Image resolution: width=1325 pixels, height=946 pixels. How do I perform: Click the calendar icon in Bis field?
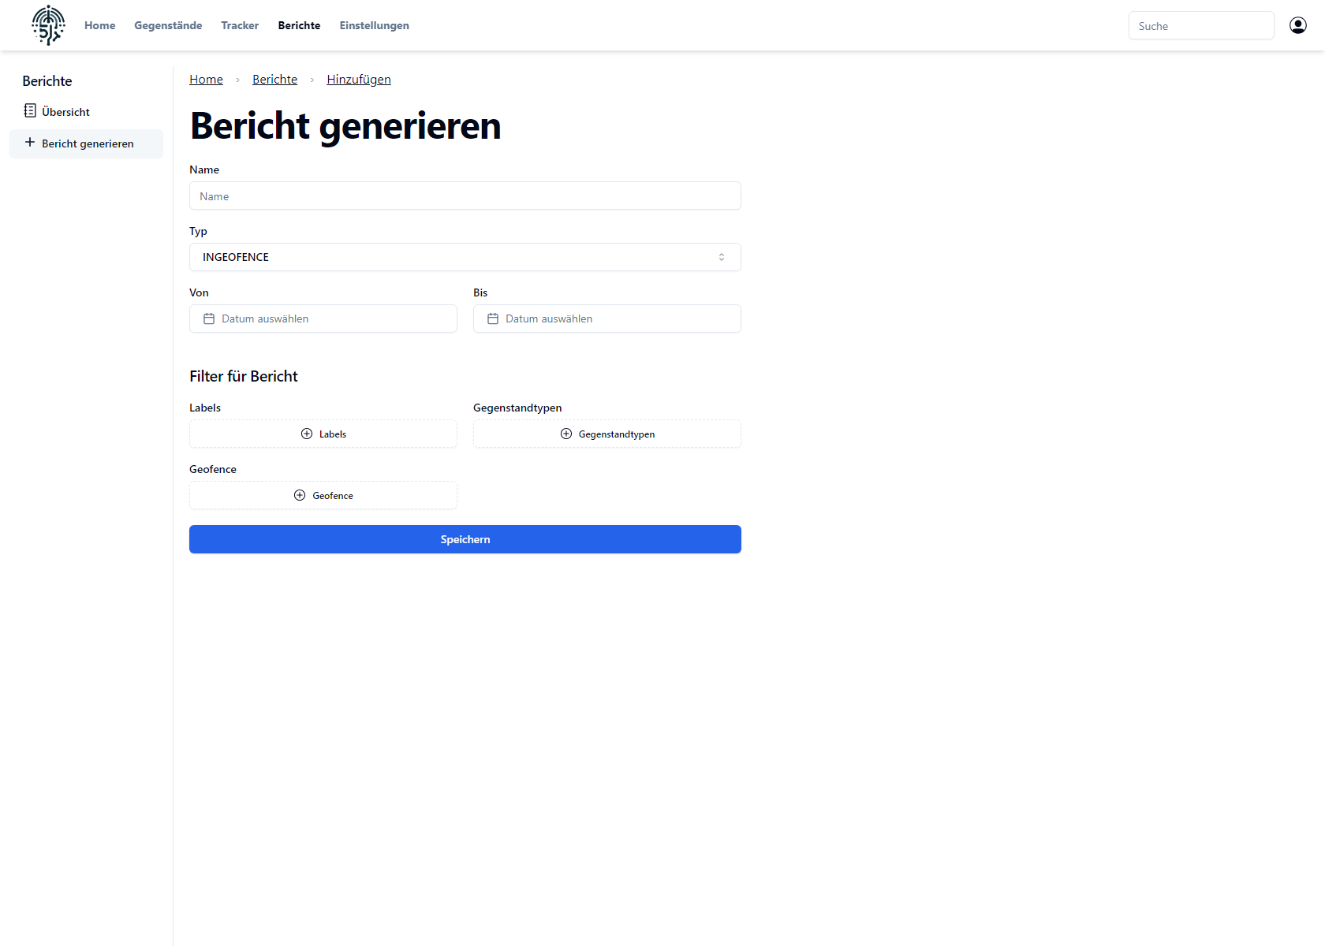tap(493, 318)
